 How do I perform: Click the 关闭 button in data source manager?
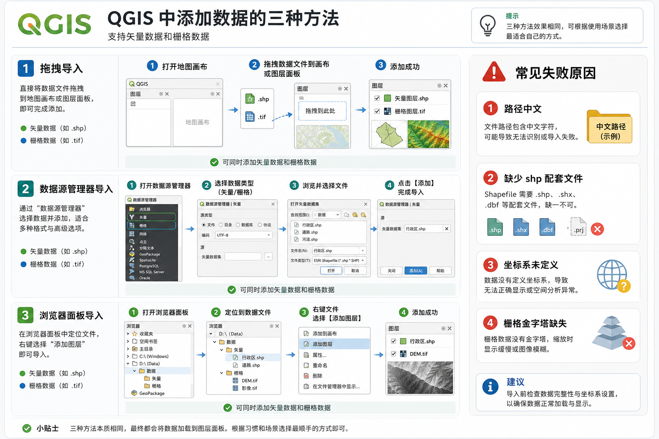[x=392, y=271]
